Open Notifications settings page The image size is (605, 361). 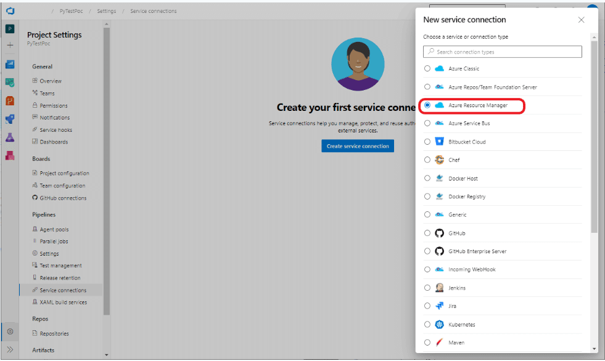tap(54, 118)
